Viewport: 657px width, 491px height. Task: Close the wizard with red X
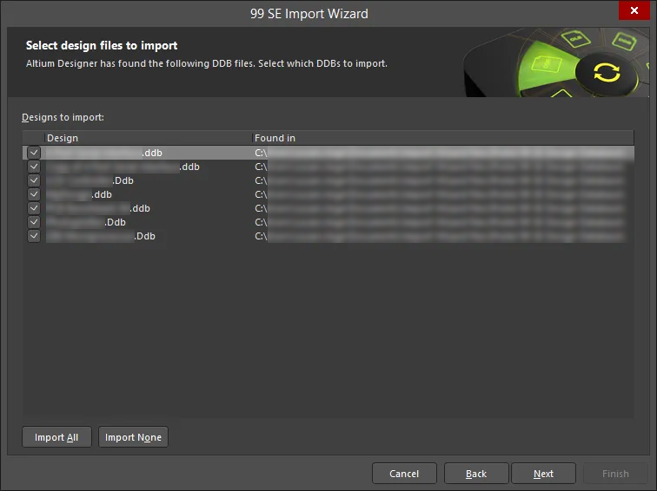point(634,10)
